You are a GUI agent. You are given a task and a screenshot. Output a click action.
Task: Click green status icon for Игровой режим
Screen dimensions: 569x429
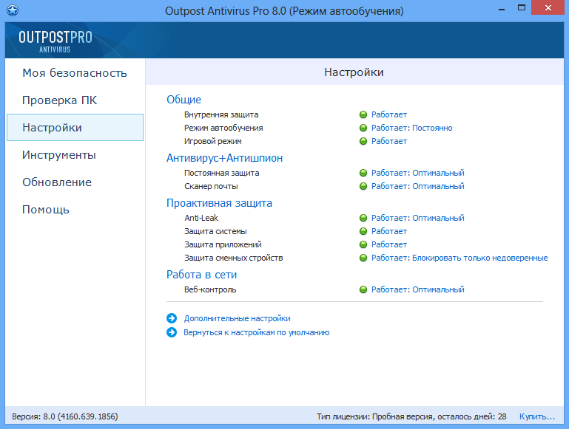coord(363,141)
